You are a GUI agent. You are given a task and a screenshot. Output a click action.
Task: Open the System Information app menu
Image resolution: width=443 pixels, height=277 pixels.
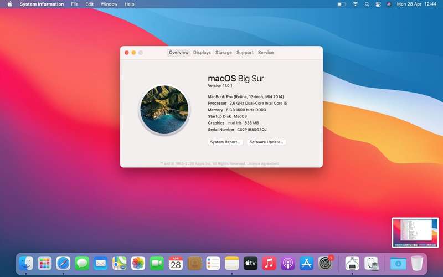coord(42,4)
